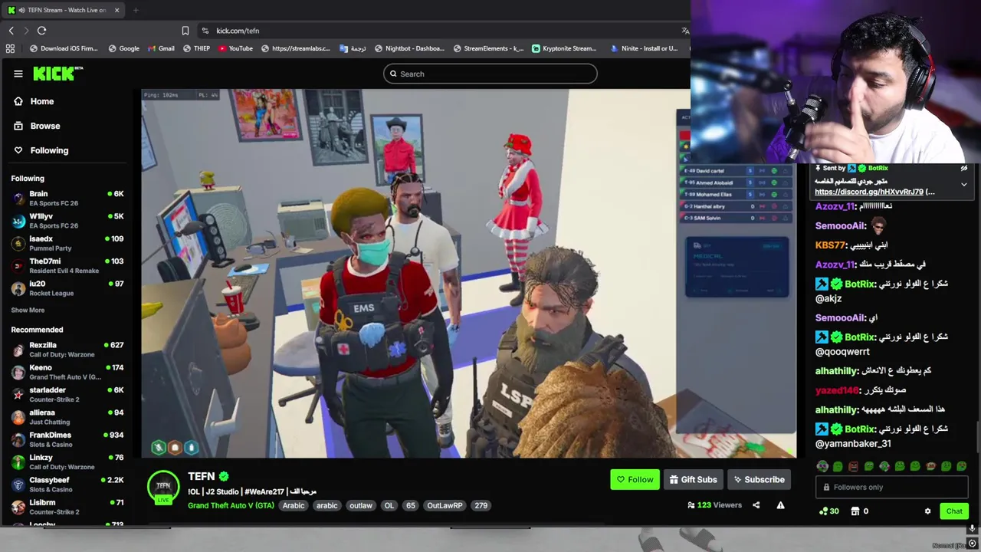The height and width of the screenshot is (552, 981).
Task: Open Classybeef recommended channel
Action: [67, 485]
